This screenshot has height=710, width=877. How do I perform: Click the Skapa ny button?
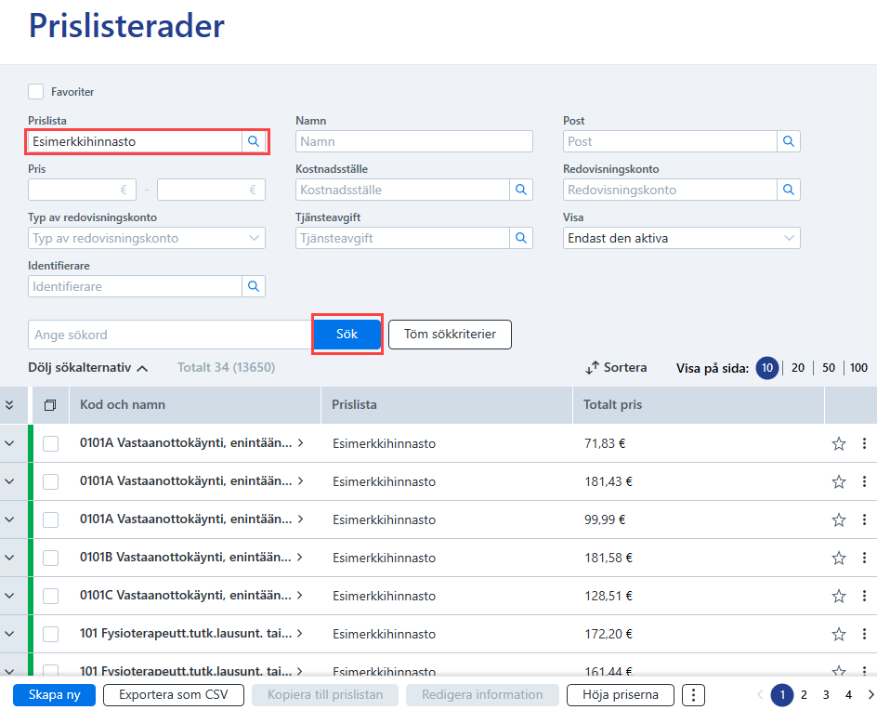coord(54,695)
